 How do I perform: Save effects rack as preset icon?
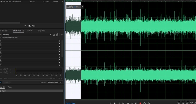click(x=54, y=35)
